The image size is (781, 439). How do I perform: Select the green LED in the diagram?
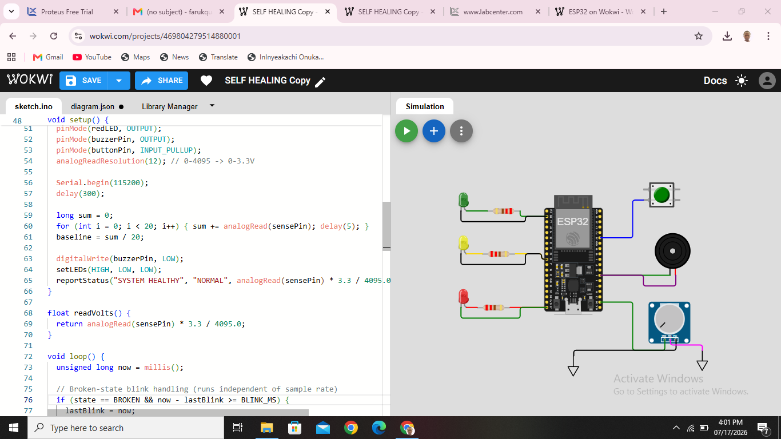pyautogui.click(x=464, y=200)
